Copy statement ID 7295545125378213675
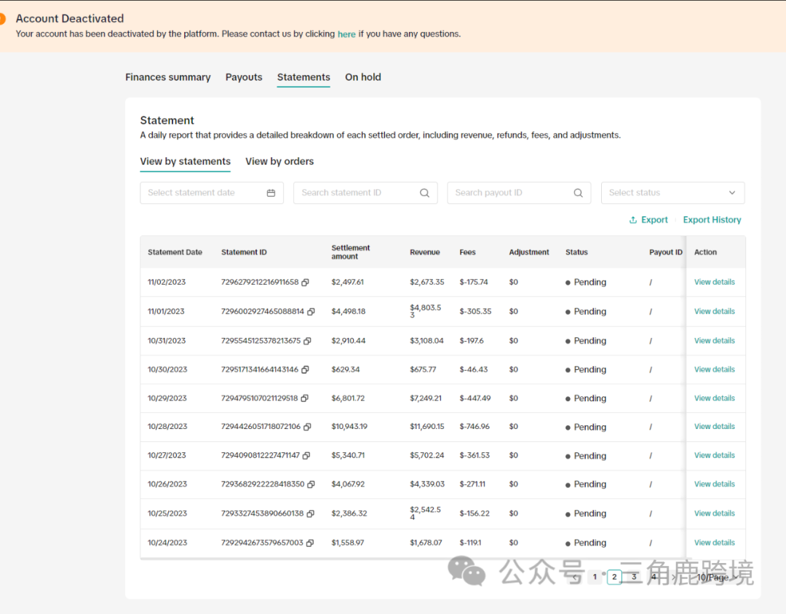Viewport: 786px width, 614px height. click(x=307, y=341)
